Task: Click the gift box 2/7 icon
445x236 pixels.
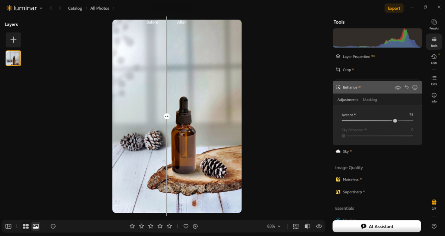Action: 434,204
